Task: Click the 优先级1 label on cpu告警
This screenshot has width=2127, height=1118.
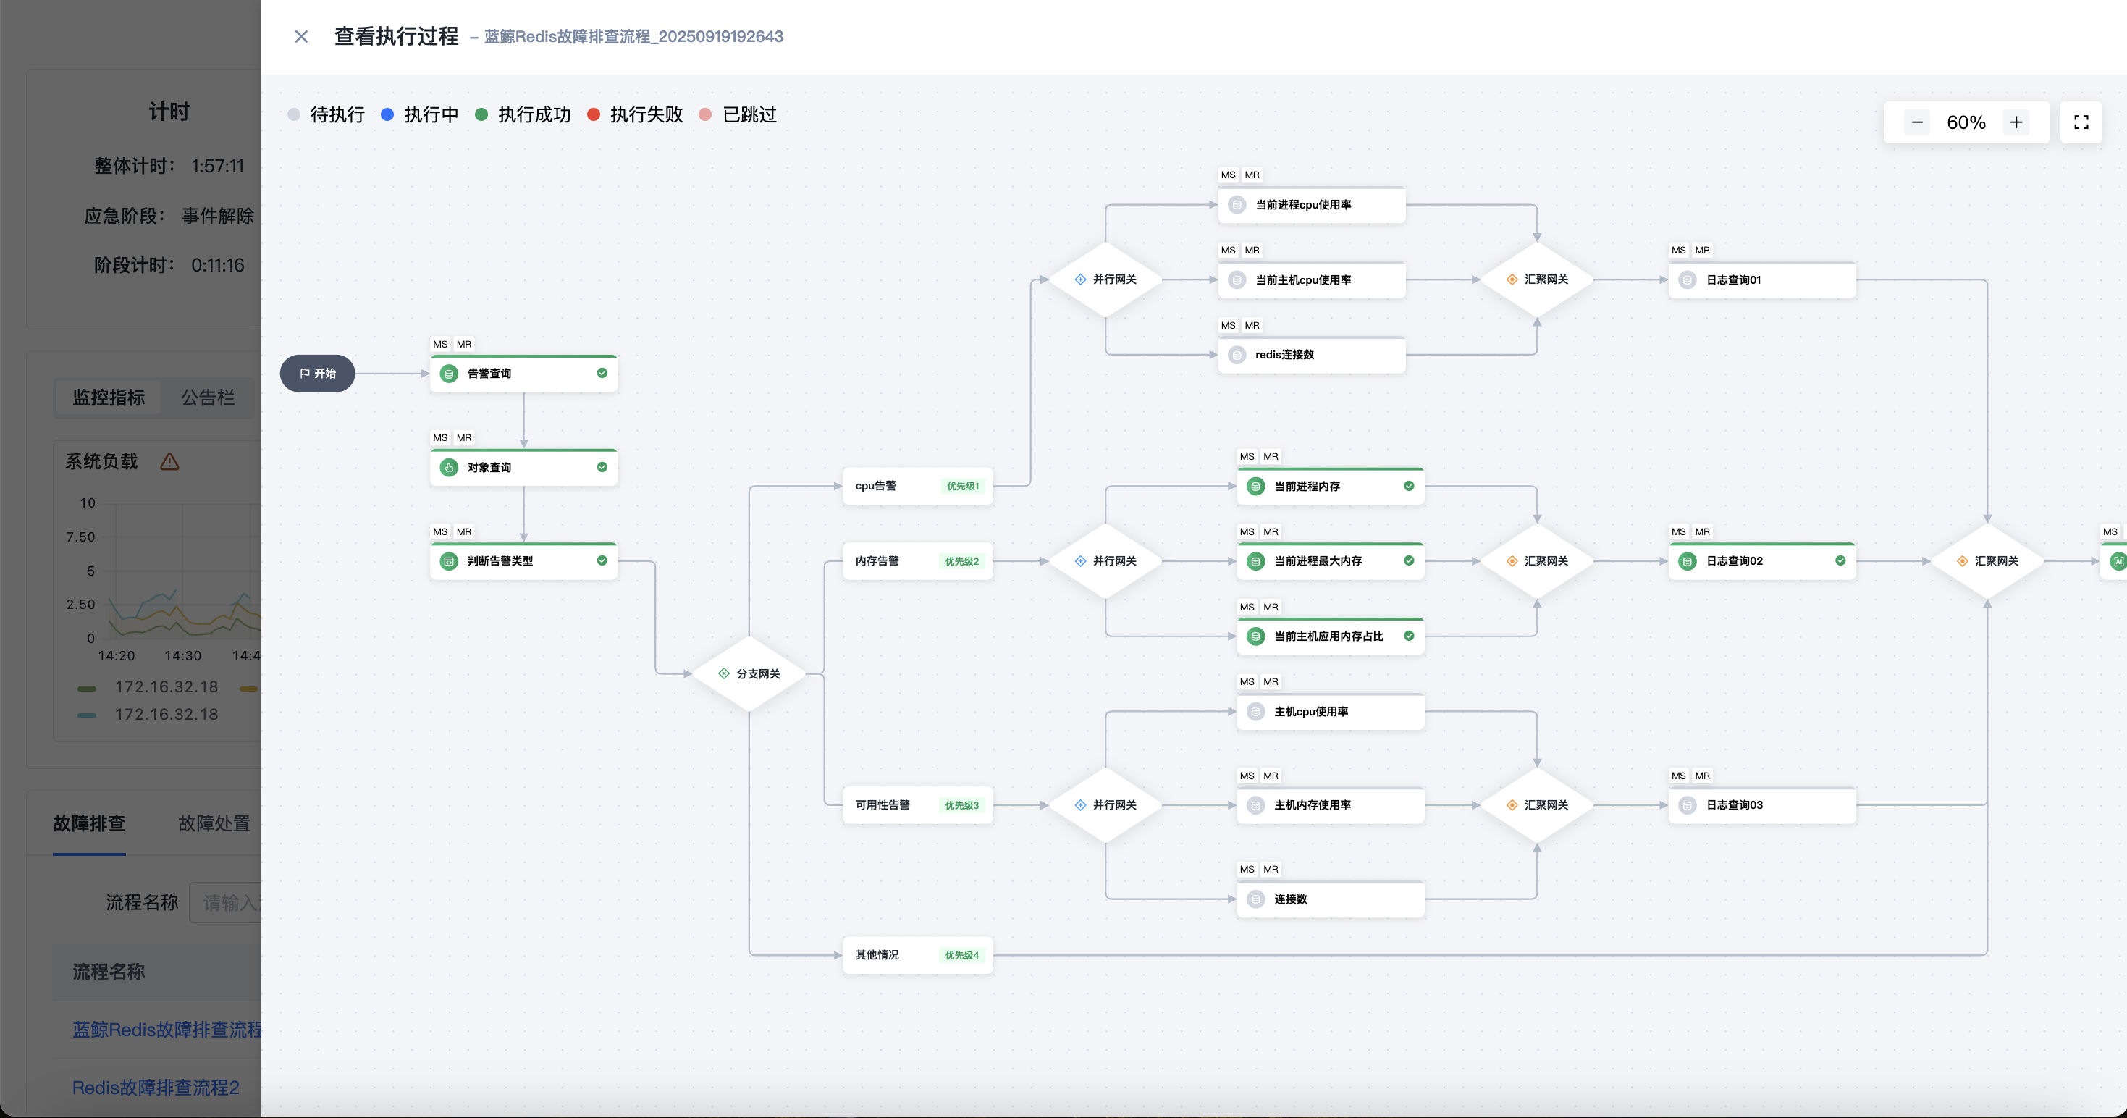Action: coord(962,487)
